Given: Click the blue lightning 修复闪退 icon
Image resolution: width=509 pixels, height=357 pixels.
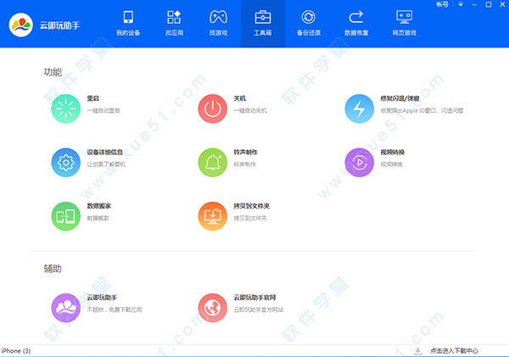Looking at the screenshot, I should [x=360, y=109].
